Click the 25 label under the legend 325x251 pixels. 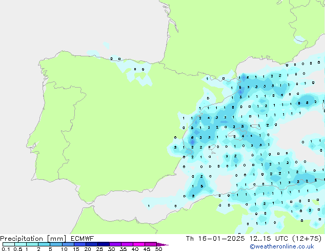coord(99,249)
